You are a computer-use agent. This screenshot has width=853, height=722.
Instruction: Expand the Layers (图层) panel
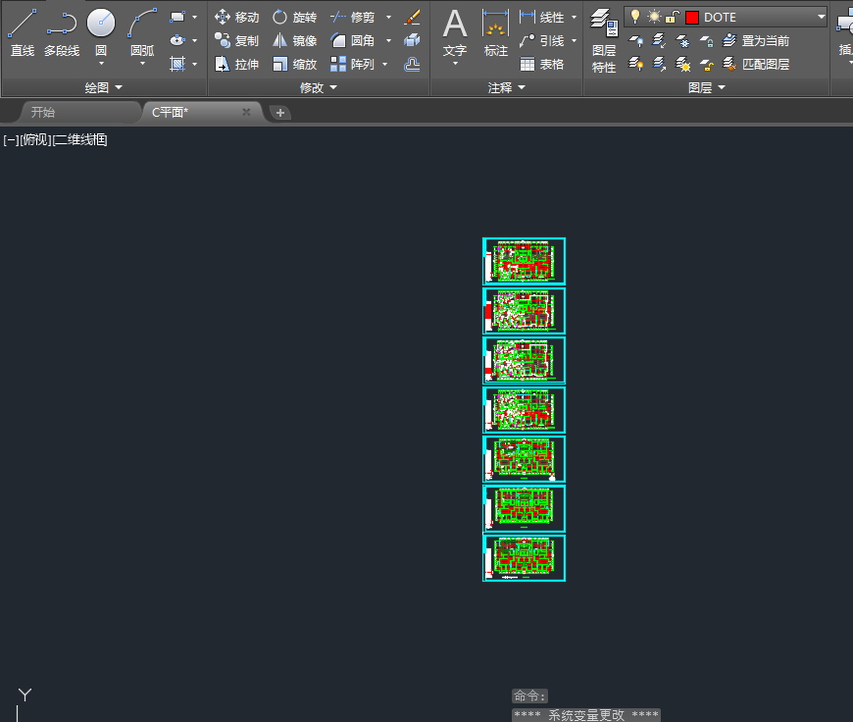tap(707, 87)
